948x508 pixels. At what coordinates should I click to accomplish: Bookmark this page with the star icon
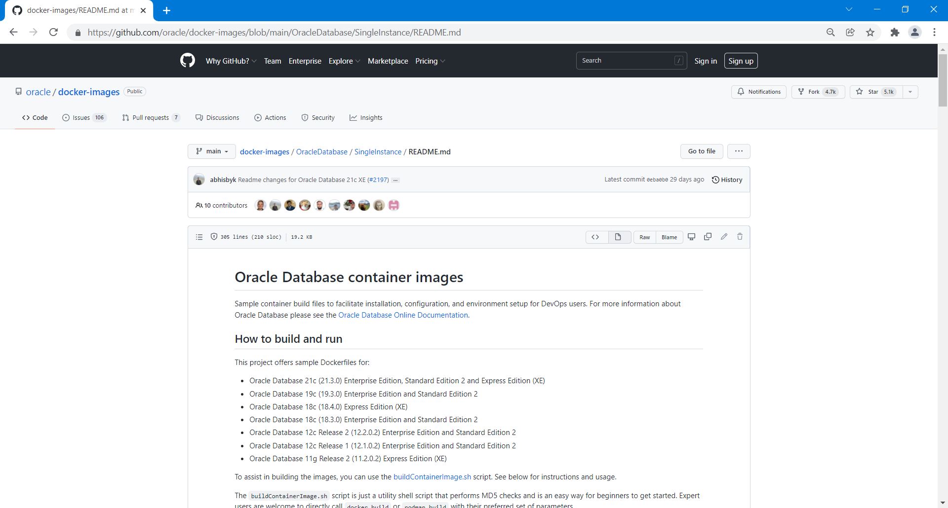[x=870, y=33]
